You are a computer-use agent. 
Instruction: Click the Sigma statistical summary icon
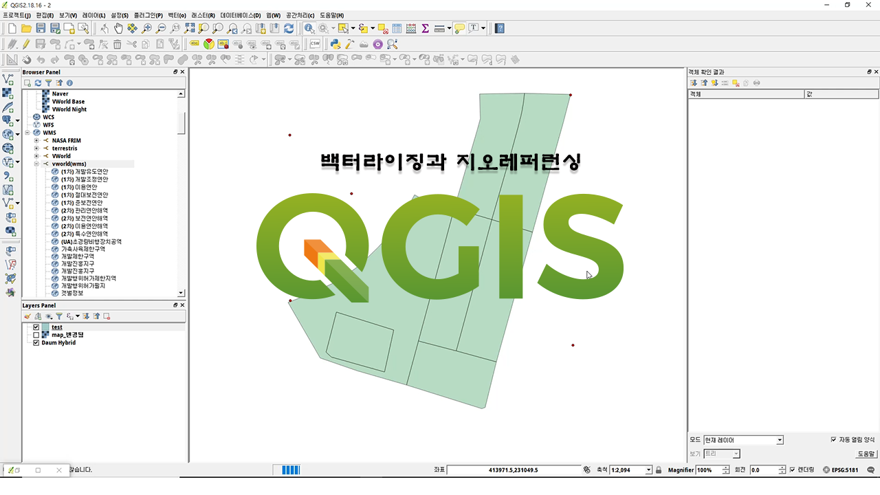(x=425, y=28)
